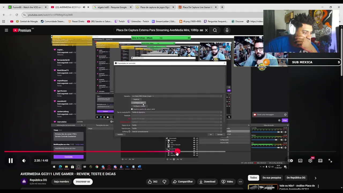Share the video via Compartilhar
This screenshot has width=343, height=193.
pos(183,182)
